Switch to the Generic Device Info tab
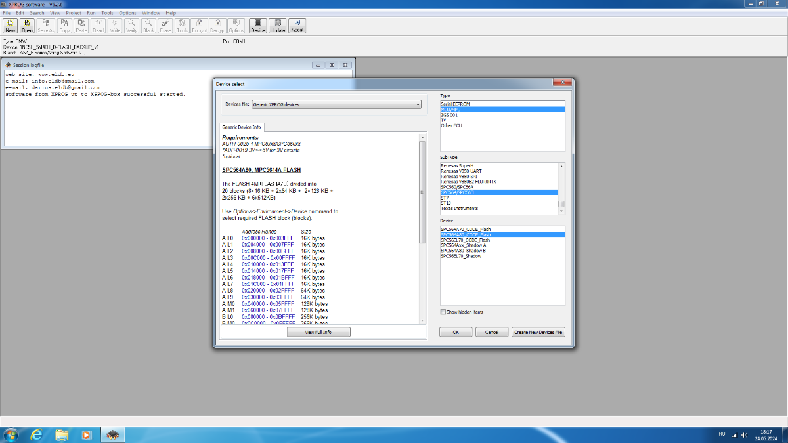The width and height of the screenshot is (788, 443). 242,127
